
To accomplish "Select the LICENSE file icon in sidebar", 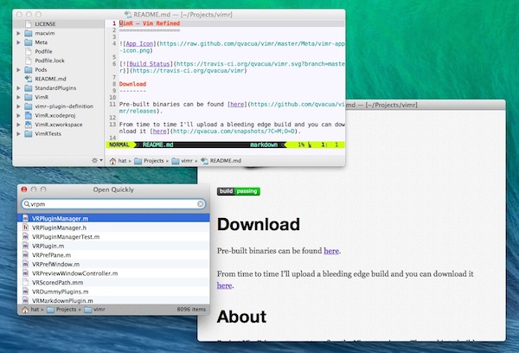I will [x=29, y=23].
